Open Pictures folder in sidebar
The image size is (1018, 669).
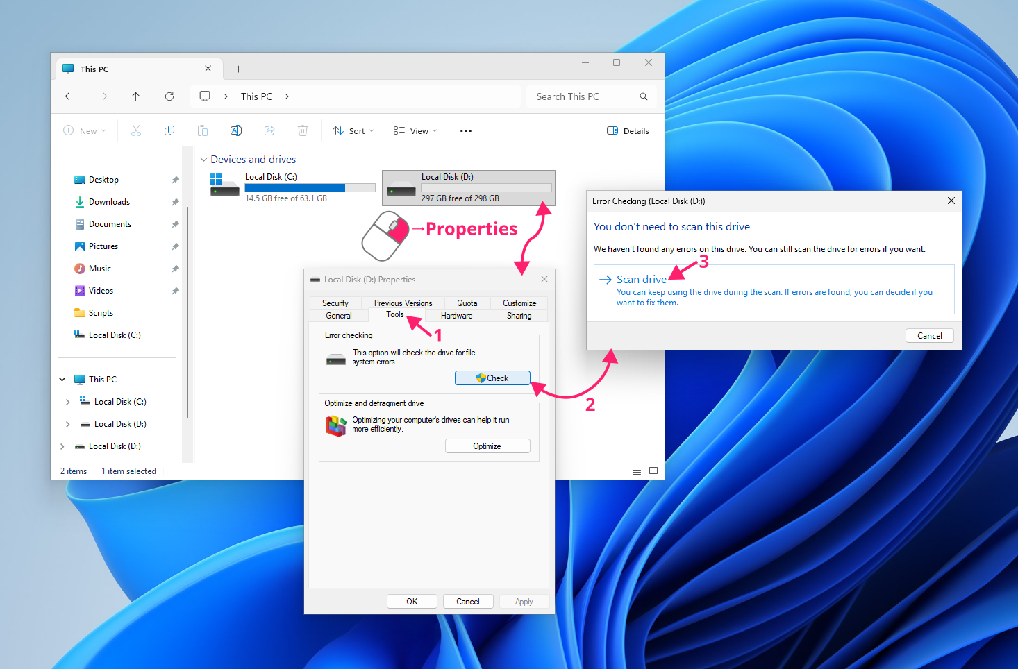(x=103, y=246)
